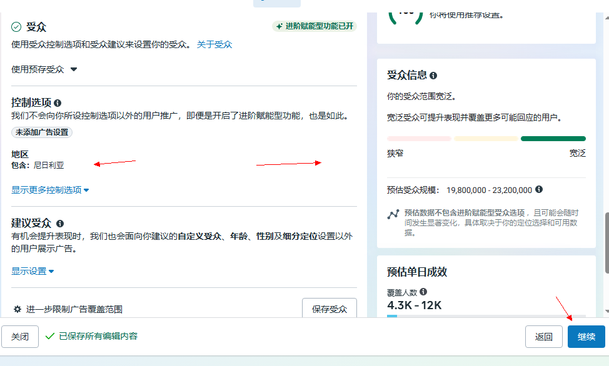Click the line chart icon beside 预估数据 note

(393, 214)
